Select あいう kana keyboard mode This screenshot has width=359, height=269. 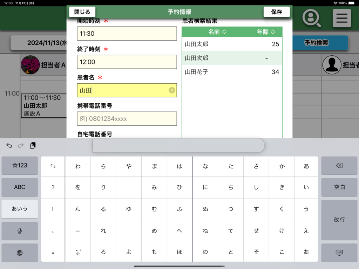[20, 209]
